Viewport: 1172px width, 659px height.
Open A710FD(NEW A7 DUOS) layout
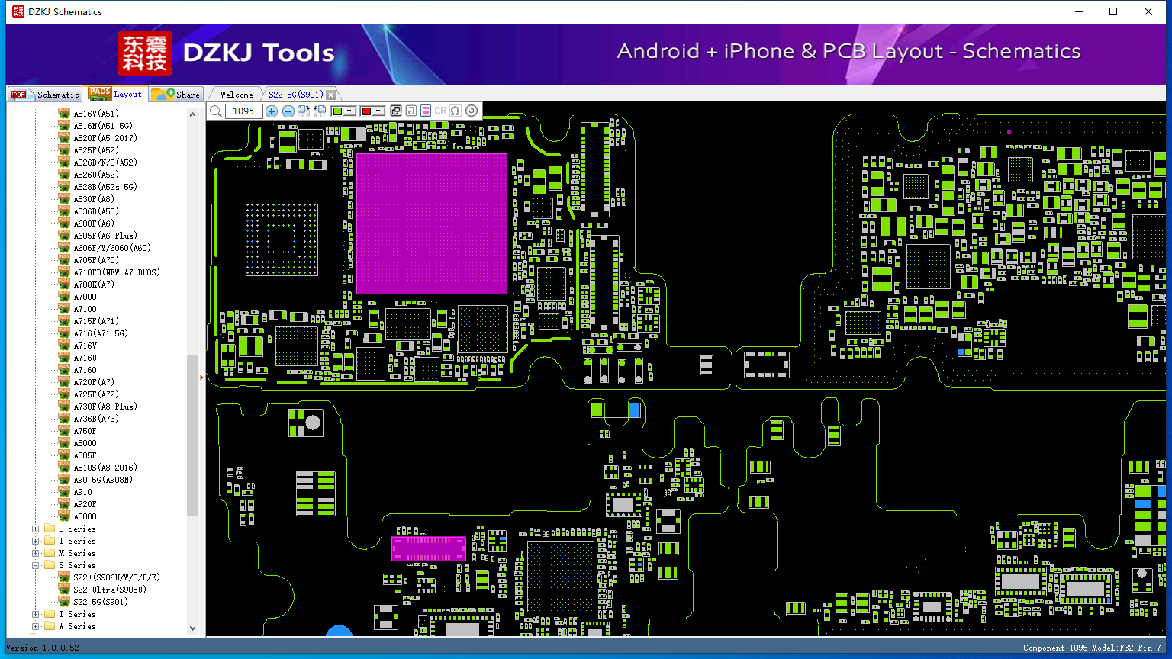click(x=117, y=272)
